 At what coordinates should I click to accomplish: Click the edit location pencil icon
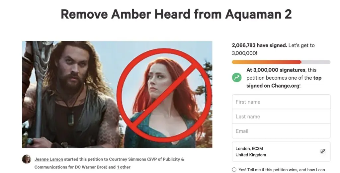[322, 151]
